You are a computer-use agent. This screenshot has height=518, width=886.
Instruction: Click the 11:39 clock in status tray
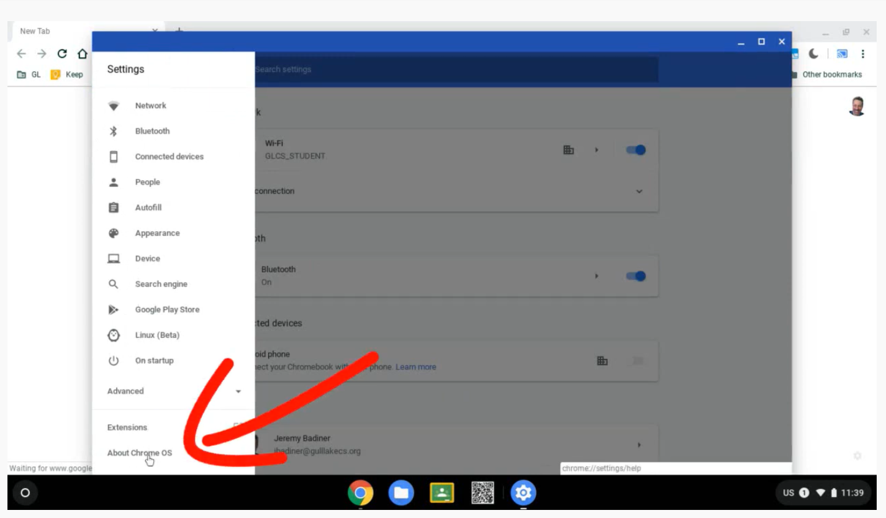(x=852, y=493)
